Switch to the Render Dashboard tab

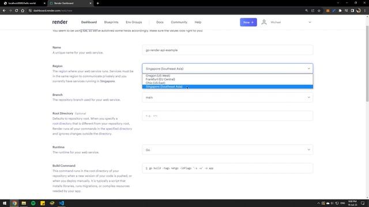pos(70,3)
